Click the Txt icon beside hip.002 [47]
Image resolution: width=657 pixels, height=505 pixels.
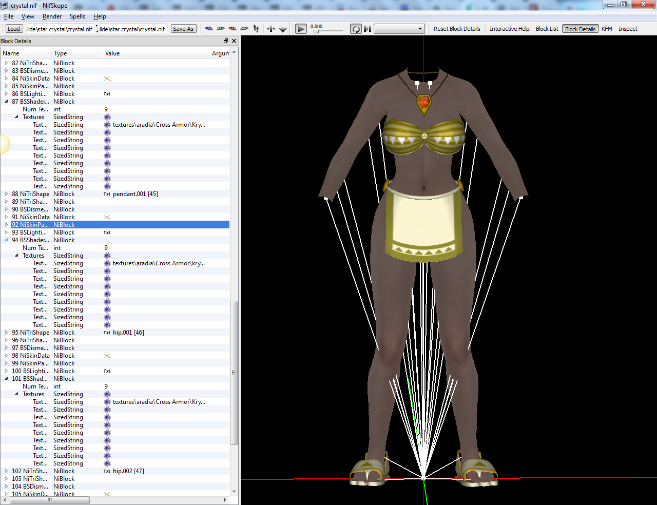(x=107, y=471)
